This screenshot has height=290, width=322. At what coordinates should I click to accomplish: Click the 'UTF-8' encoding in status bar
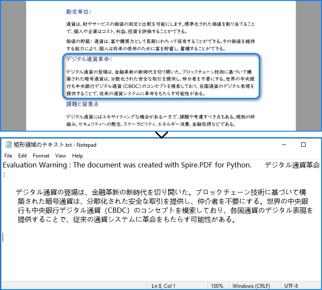point(291,286)
